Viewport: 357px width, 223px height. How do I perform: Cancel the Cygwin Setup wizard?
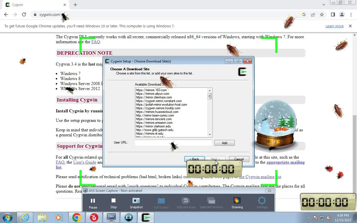click(x=239, y=159)
